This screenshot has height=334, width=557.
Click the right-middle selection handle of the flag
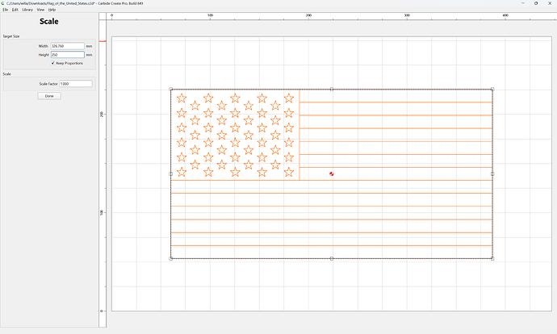coord(492,174)
